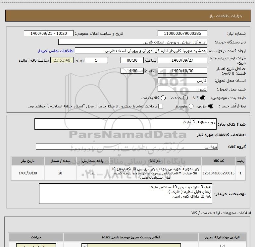Click the quantity cell 20
The width and height of the screenshot is (255, 247).
coord(60,173)
